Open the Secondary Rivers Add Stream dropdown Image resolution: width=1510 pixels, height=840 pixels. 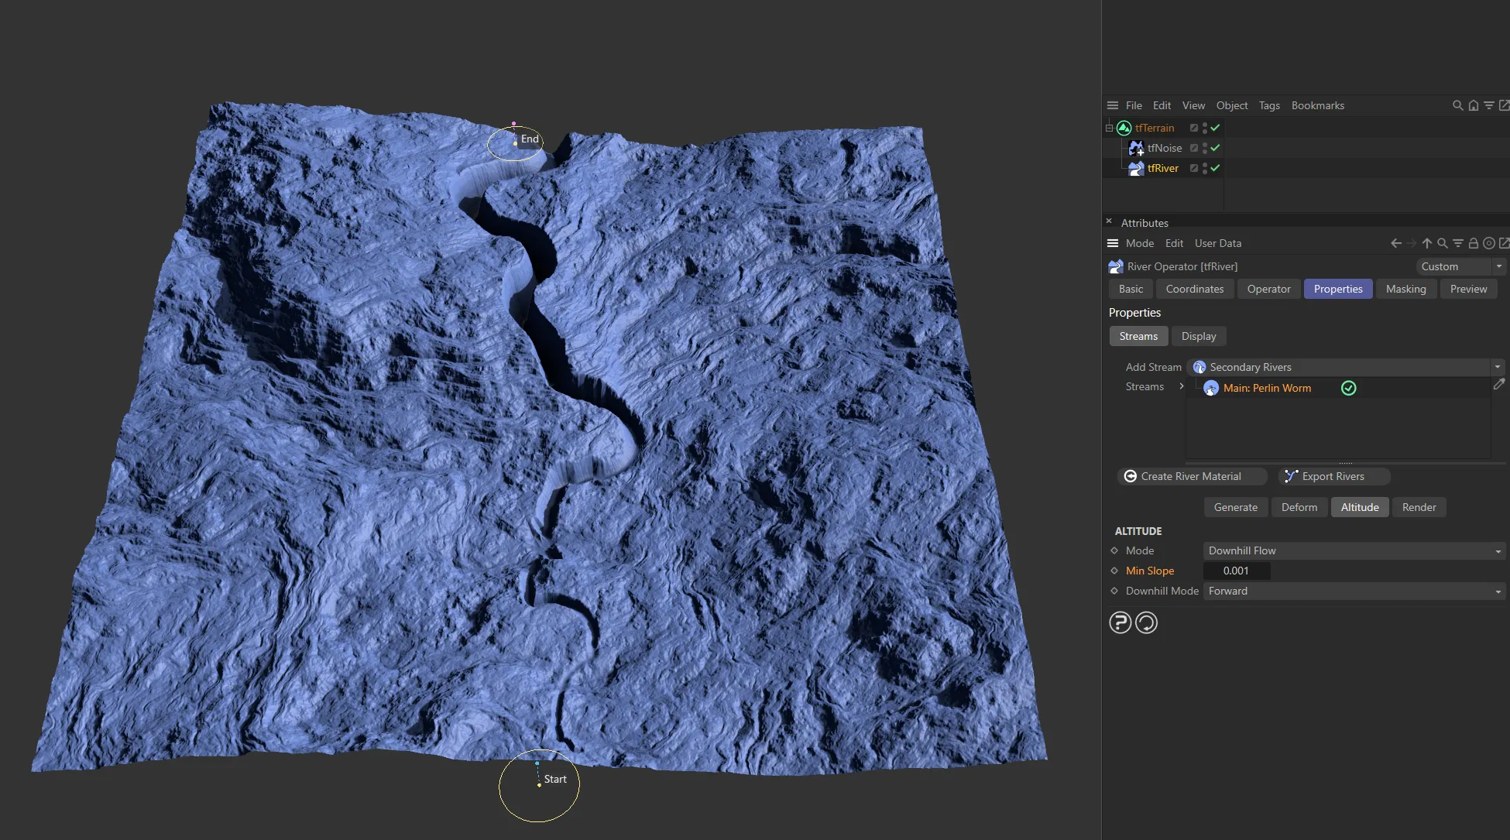pos(1497,367)
